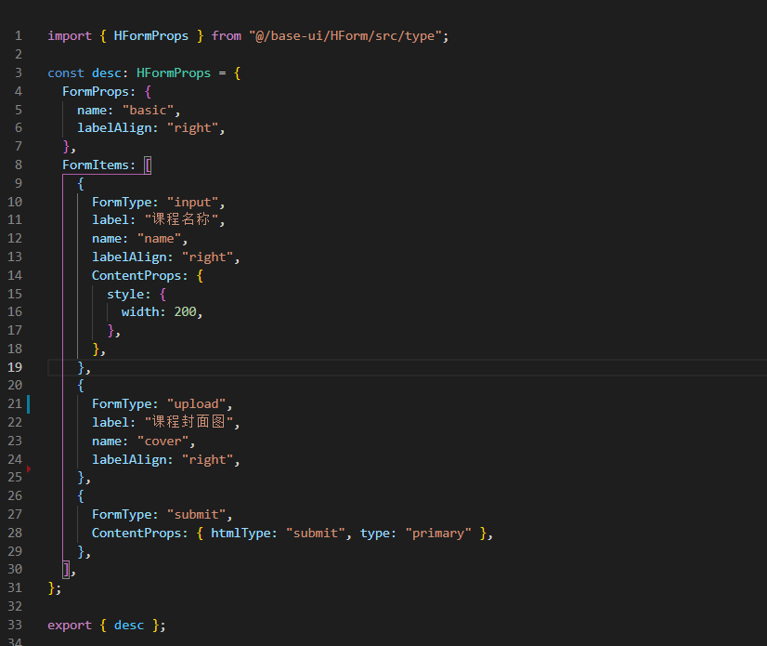Click the name "cover" string on line 23

163,441
